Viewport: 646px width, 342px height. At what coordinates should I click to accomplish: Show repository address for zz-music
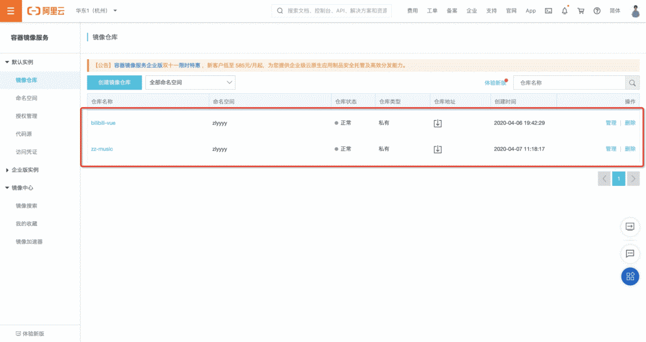(x=437, y=149)
